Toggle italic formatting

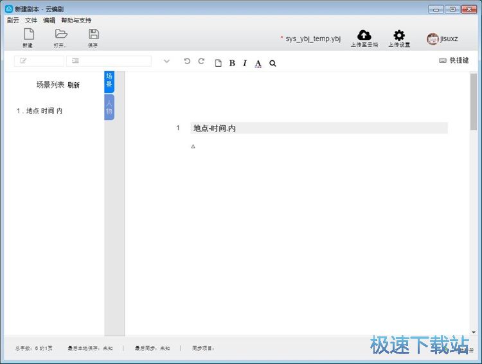(245, 63)
